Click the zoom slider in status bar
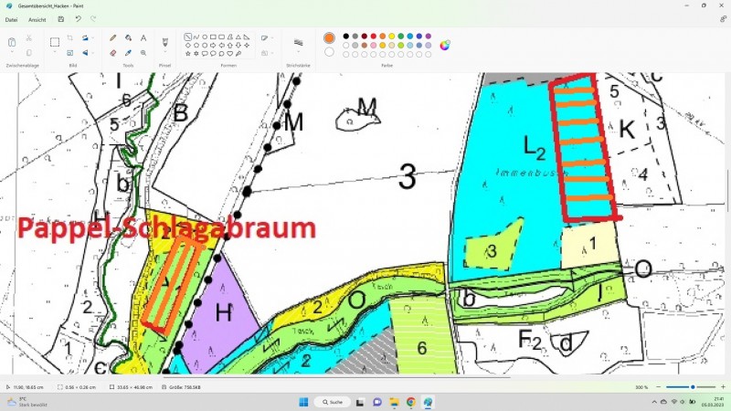The image size is (731, 411). [x=692, y=387]
